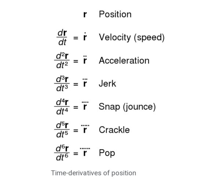The width and height of the screenshot is (220, 182).
Task: Click the sixth derivative fraction d⁶r/dt⁶
Action: [x=62, y=153]
